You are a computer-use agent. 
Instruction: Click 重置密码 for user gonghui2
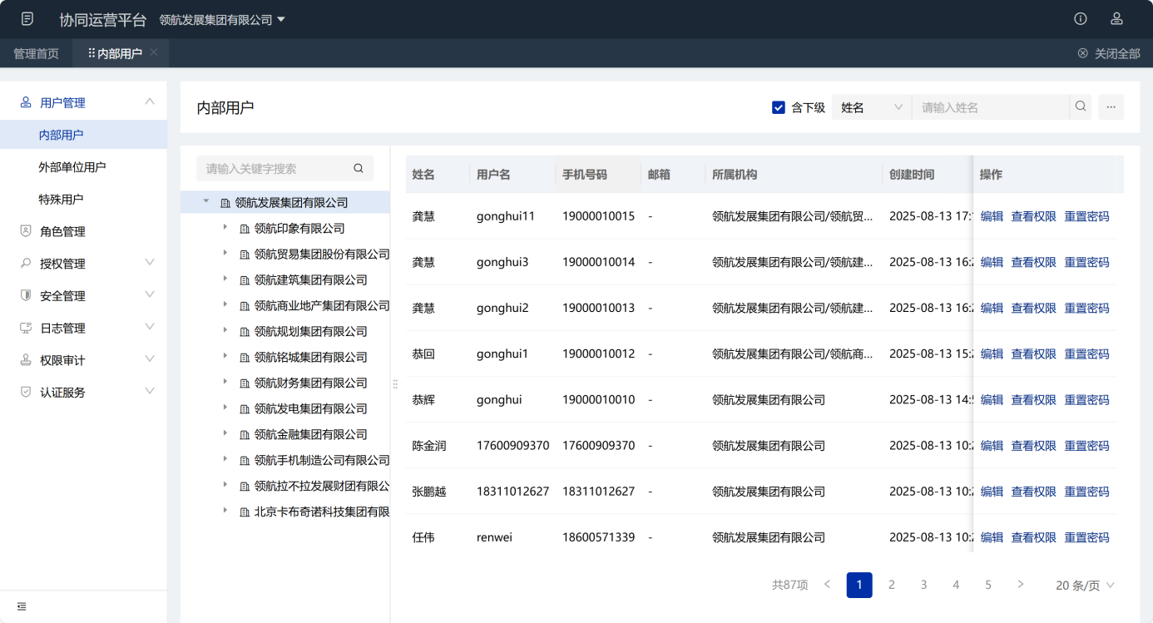pos(1086,308)
